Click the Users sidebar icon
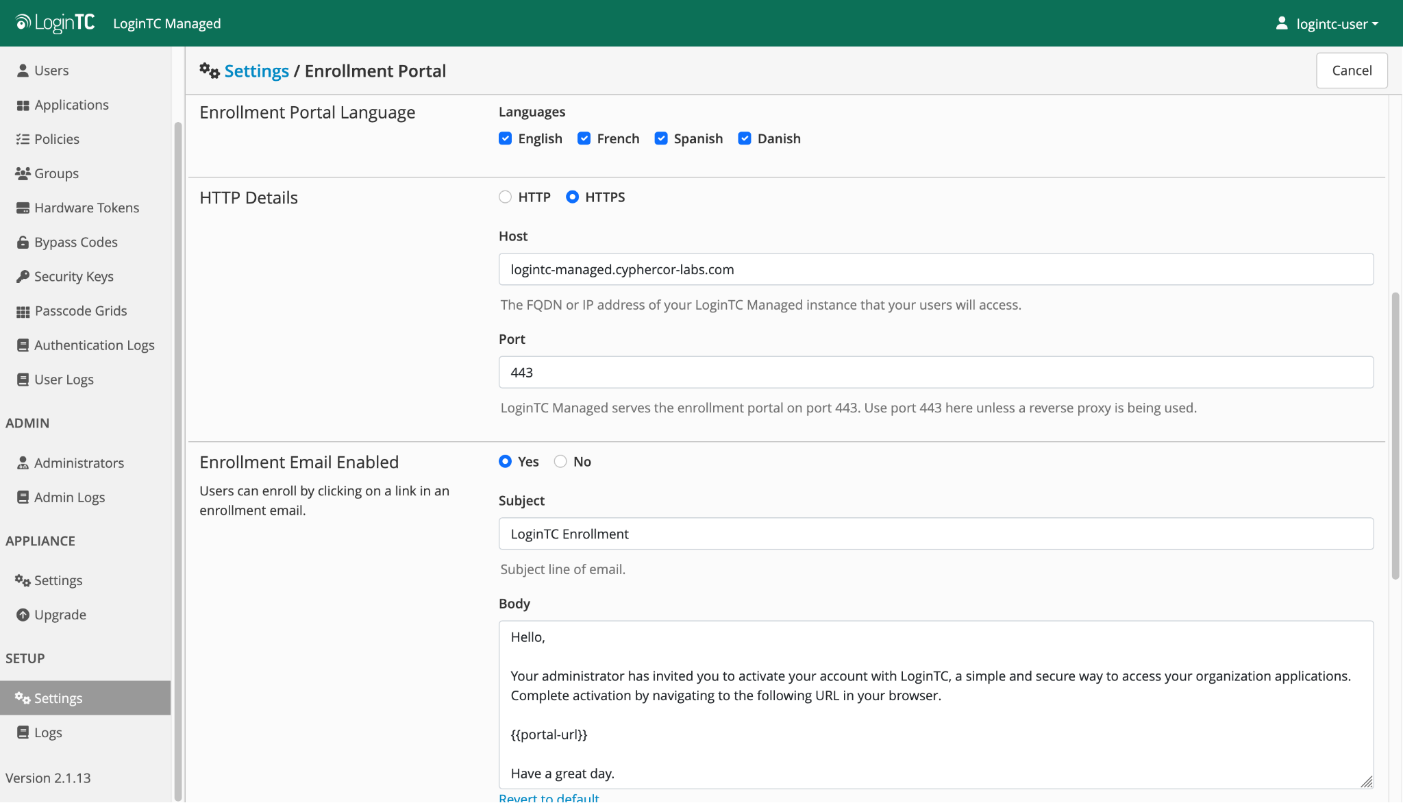The height and width of the screenshot is (803, 1403). (23, 71)
